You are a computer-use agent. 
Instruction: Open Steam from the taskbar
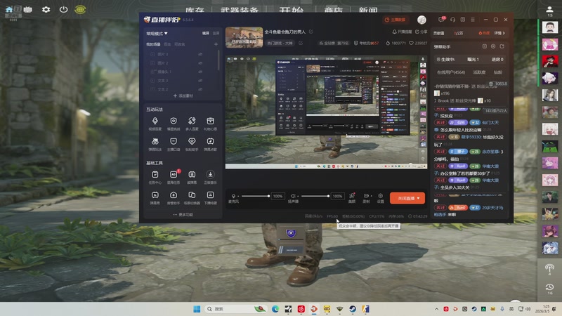click(353, 309)
